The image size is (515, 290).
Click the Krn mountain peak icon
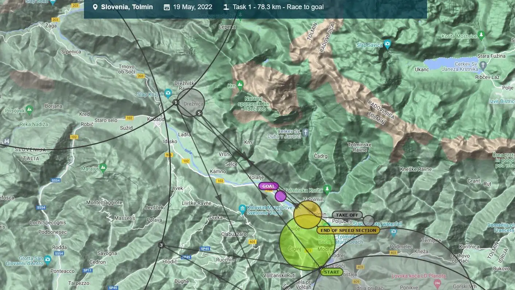[x=240, y=86]
